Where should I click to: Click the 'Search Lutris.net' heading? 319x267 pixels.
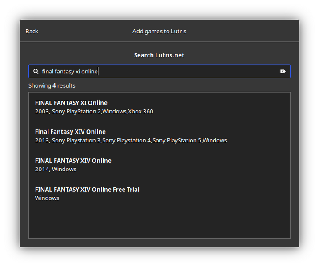[x=159, y=55]
